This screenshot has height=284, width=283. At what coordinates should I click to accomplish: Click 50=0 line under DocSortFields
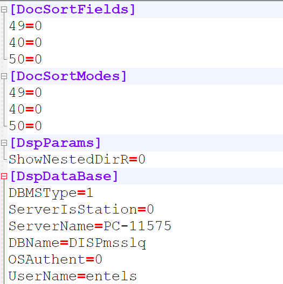25,59
